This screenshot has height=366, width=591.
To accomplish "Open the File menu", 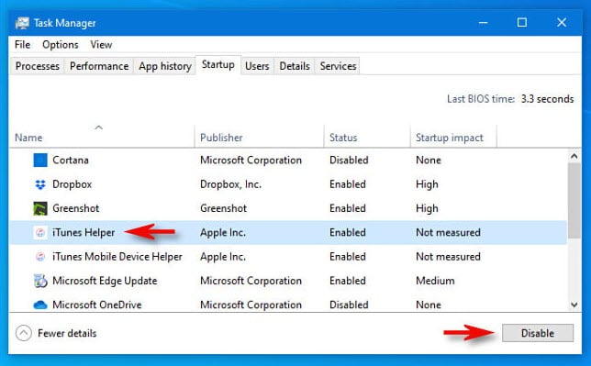I will 22,44.
